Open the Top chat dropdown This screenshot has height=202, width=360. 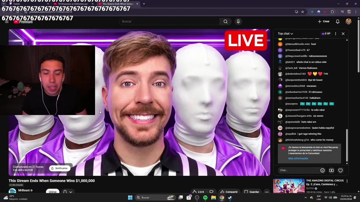pos(285,34)
